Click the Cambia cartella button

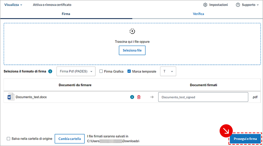point(69,139)
